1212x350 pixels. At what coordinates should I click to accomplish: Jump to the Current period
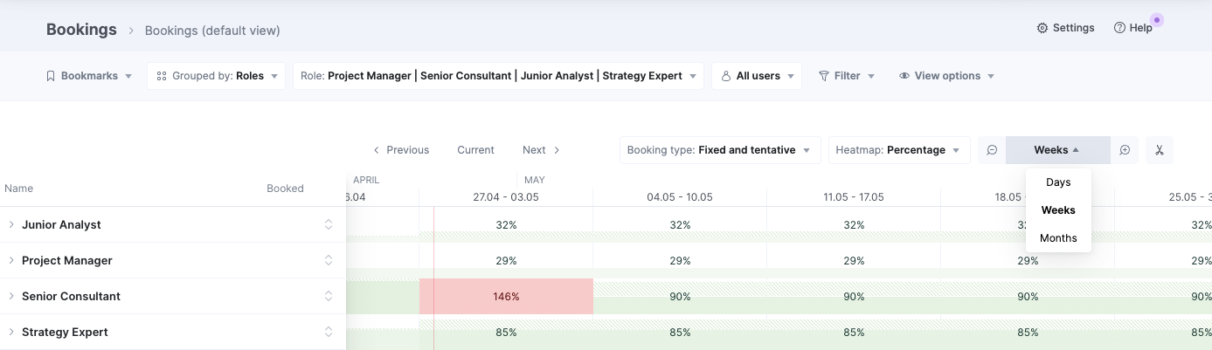475,150
